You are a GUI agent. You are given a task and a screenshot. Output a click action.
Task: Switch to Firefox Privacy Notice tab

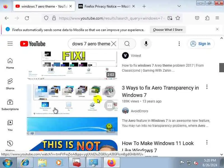(107, 6)
